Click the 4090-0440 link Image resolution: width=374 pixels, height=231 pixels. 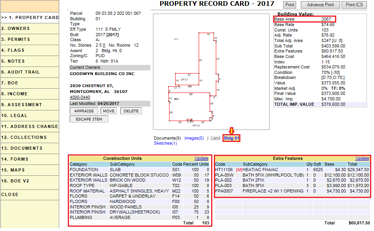(80, 97)
